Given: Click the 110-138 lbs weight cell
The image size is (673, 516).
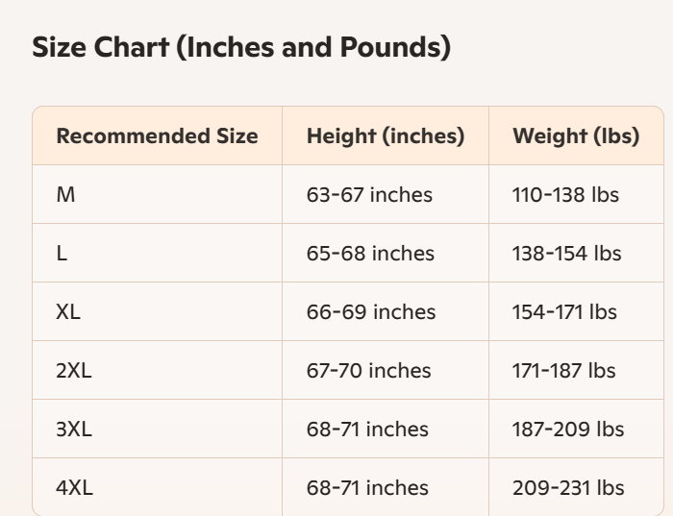Looking at the screenshot, I should [x=565, y=195].
